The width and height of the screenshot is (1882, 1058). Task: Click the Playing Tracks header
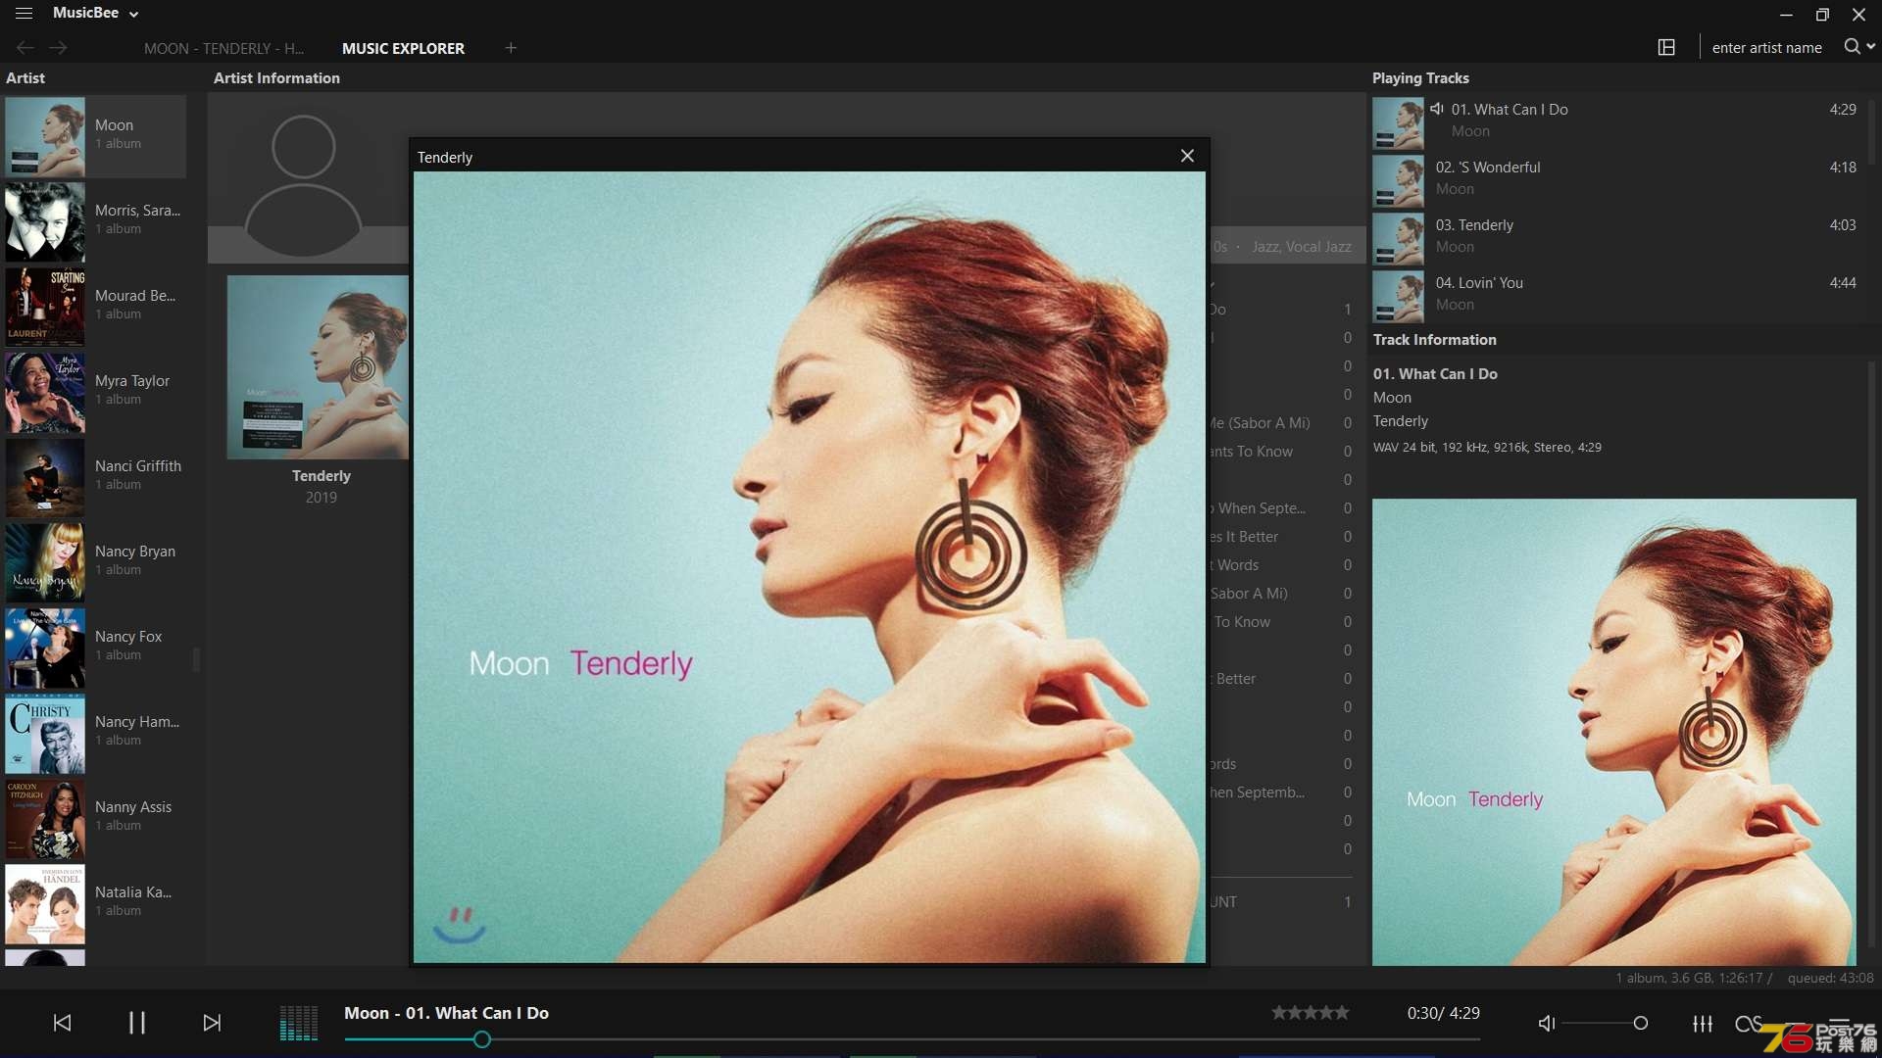point(1420,77)
